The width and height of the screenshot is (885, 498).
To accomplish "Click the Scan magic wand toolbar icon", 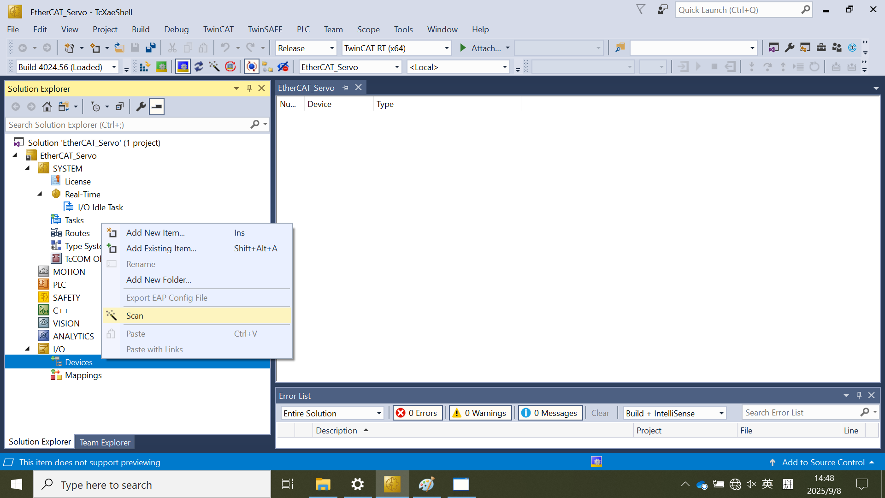I will [214, 67].
